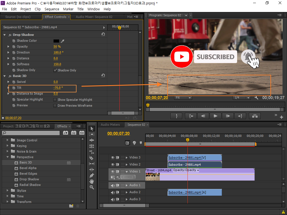Expand the Keying effects folder
The height and width of the screenshot is (215, 287).
8,146
